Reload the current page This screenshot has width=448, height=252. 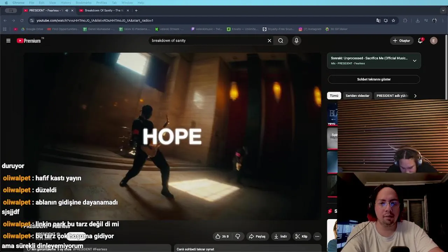pos(22,21)
